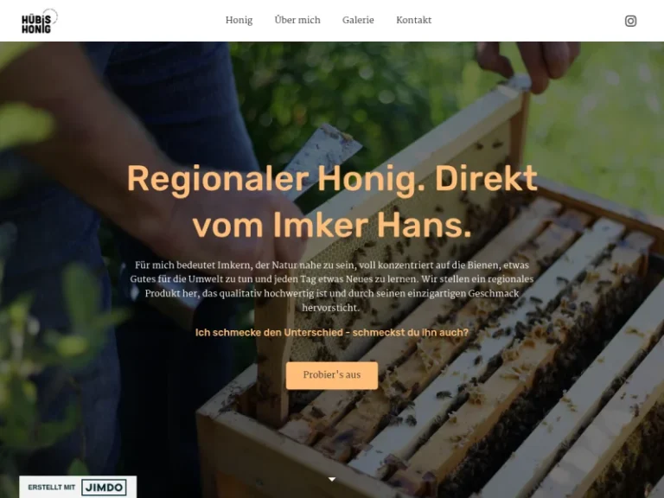Click the word 'hervorsticht.' in the paragraph

[331, 308]
